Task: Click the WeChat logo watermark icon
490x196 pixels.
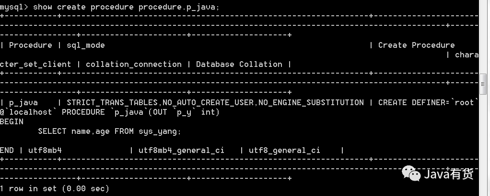Action: click(x=411, y=174)
